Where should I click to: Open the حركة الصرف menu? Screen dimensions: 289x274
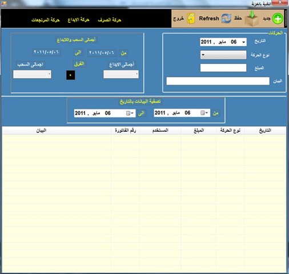110,20
